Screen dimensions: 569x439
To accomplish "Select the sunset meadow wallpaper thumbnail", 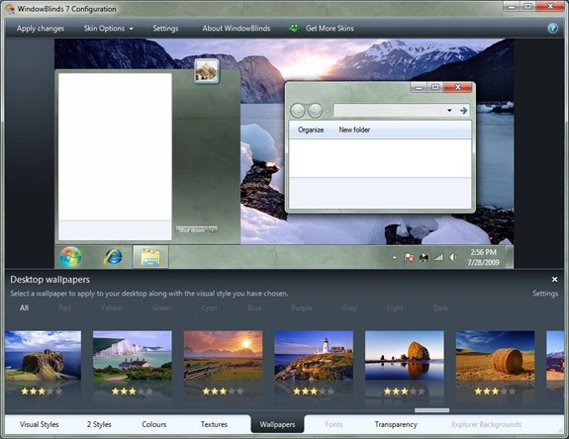I will tap(223, 355).
